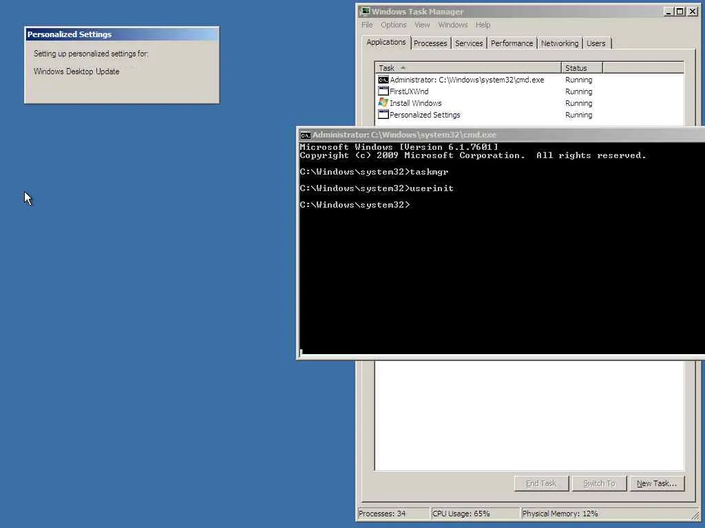Click the Running status of FirstUXWnd
The height and width of the screenshot is (528, 705).
pyautogui.click(x=578, y=91)
